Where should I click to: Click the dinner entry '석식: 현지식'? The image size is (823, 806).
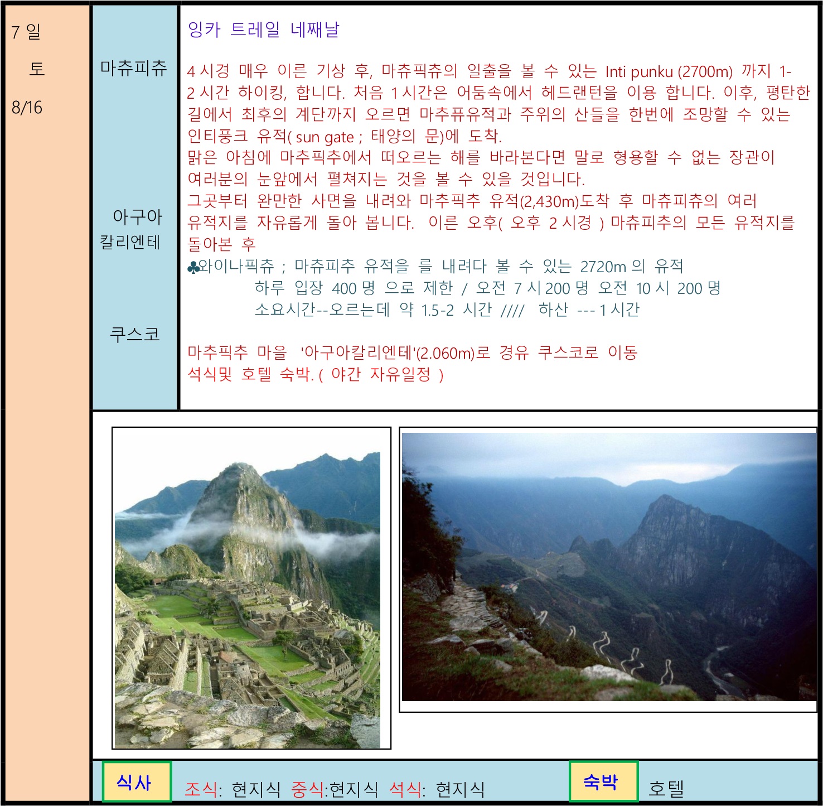tap(437, 789)
